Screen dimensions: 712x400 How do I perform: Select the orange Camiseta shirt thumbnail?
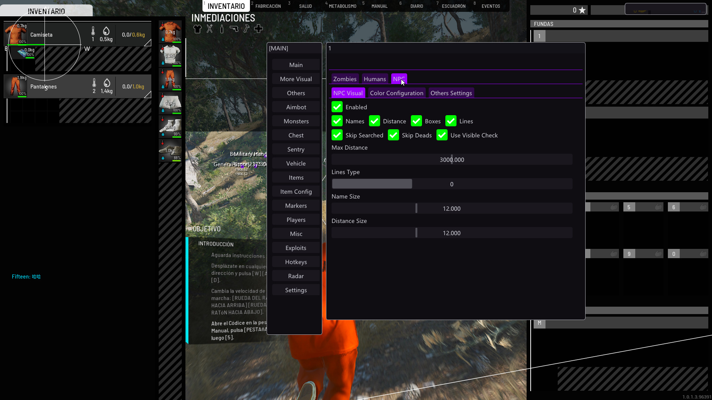pos(15,34)
